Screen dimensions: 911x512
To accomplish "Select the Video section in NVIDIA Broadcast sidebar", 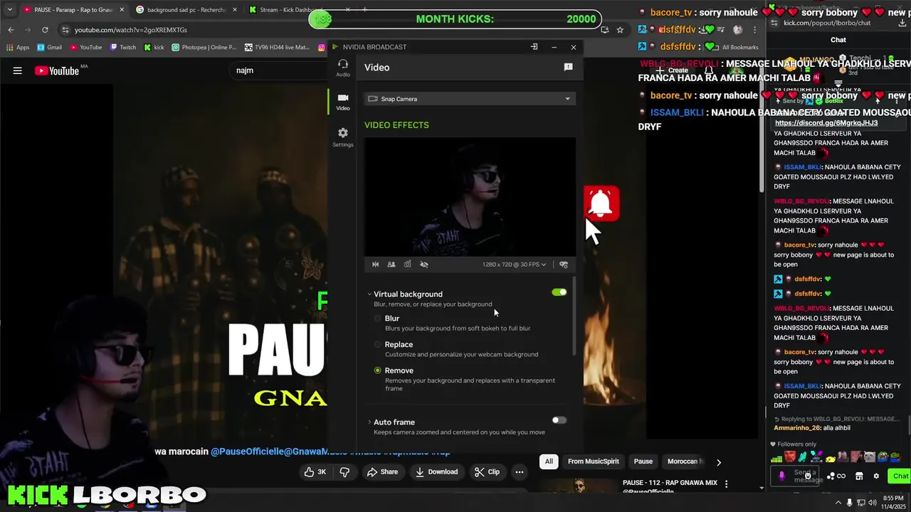I will click(x=343, y=102).
